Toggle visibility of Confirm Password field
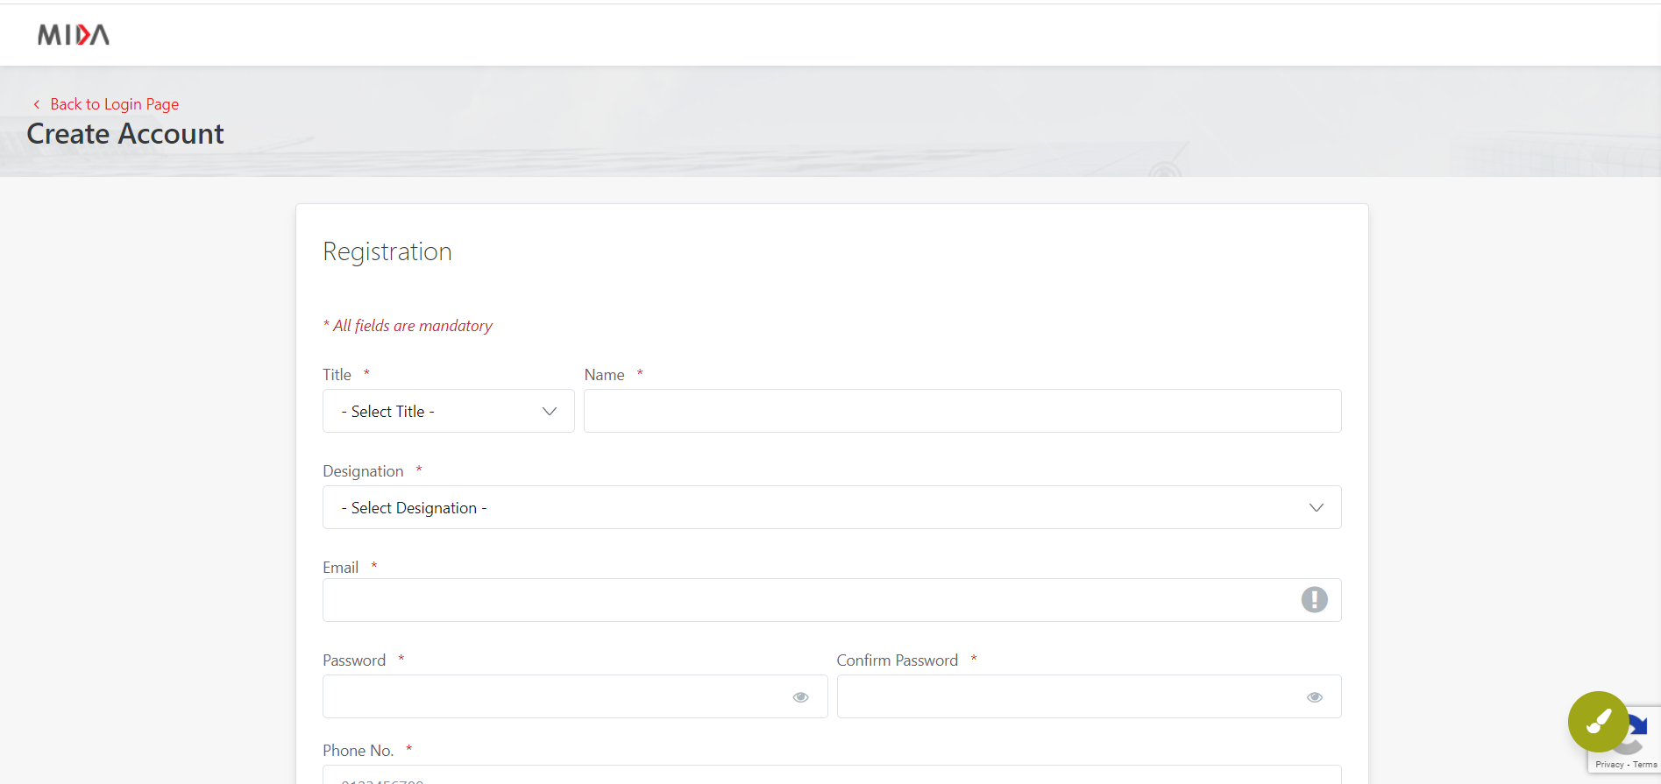This screenshot has height=784, width=1661. (1314, 697)
